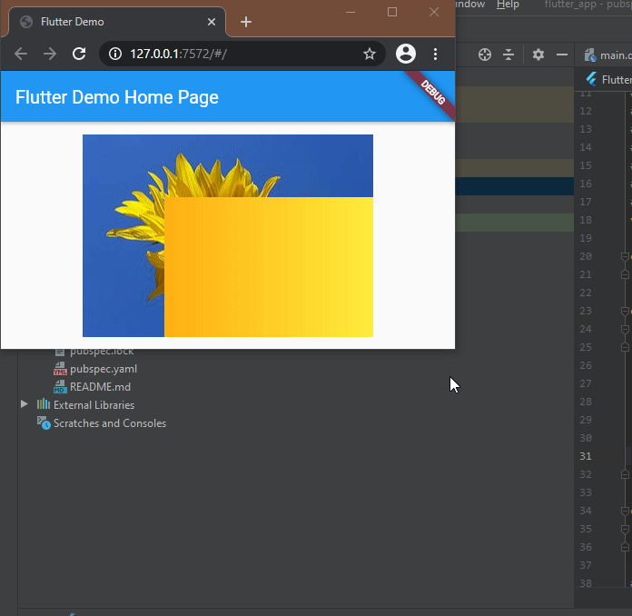Open project panel settings gear
Viewport: 632px width, 616px height.
(x=538, y=55)
